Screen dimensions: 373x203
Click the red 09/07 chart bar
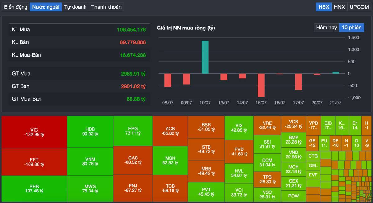(x=186, y=79)
